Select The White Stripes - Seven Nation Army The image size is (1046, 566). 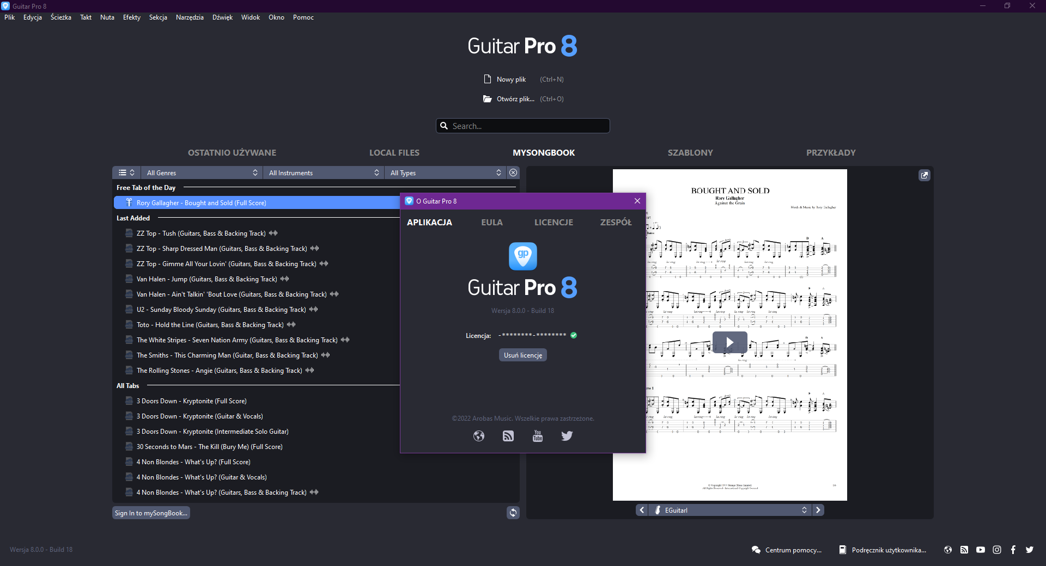tap(237, 340)
